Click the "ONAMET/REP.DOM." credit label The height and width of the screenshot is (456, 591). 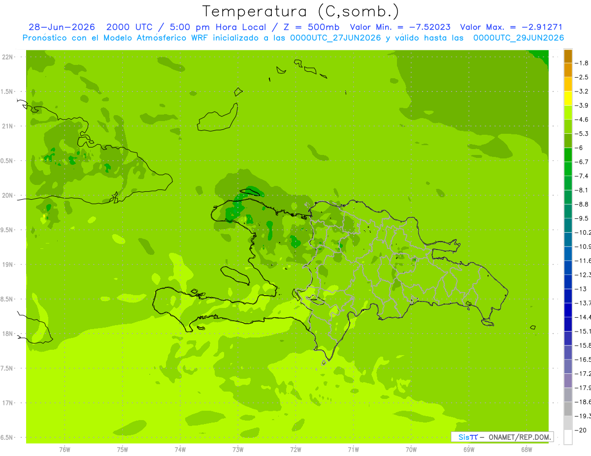pos(520,437)
